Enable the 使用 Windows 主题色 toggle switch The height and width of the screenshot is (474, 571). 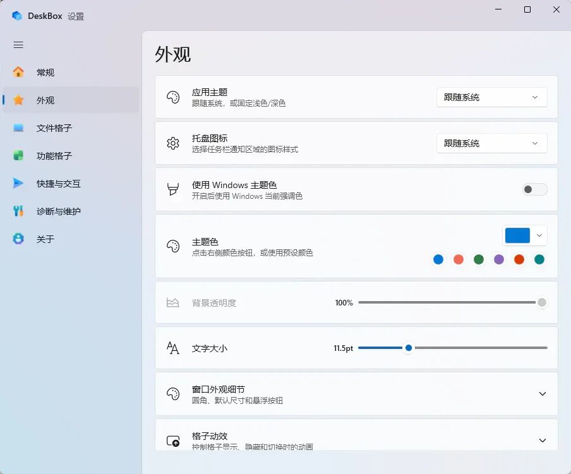click(x=534, y=189)
